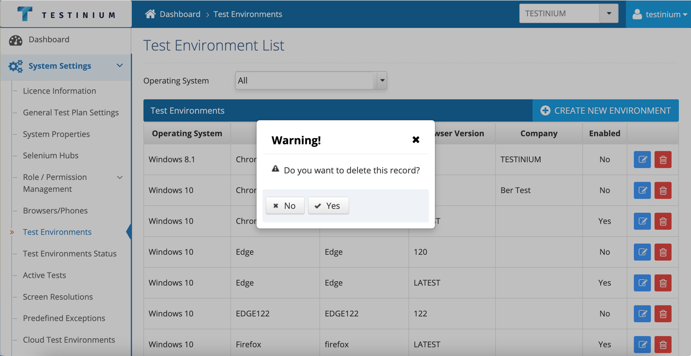Open Predefined Exceptions
This screenshot has width=691, height=356.
[64, 318]
